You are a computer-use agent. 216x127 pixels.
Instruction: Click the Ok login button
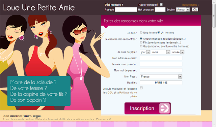195,9
